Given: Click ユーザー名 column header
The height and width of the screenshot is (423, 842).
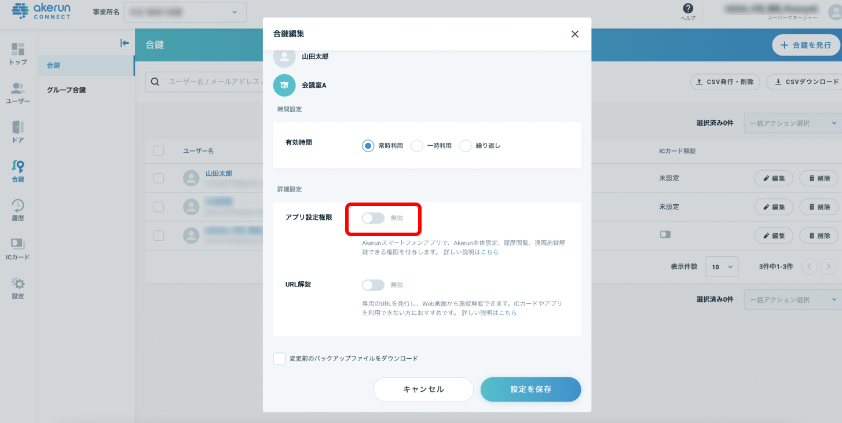Looking at the screenshot, I should (199, 150).
